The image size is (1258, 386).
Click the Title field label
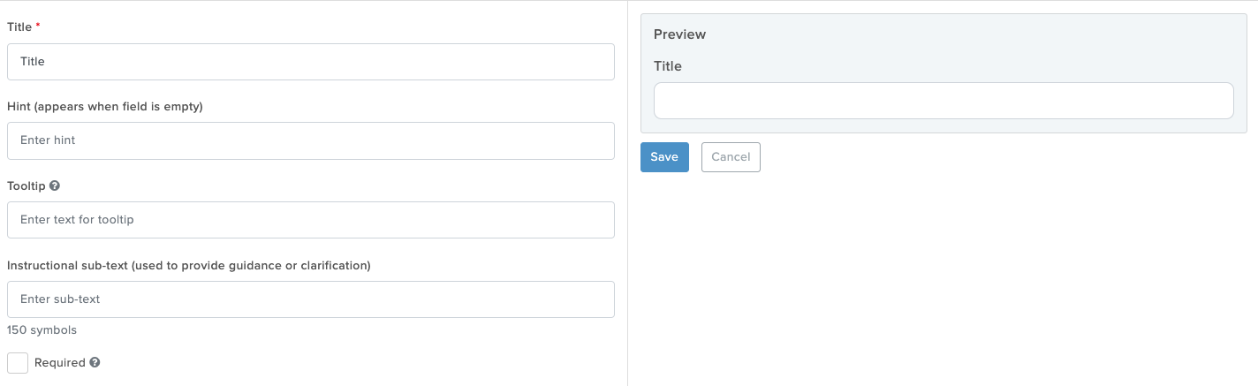19,27
